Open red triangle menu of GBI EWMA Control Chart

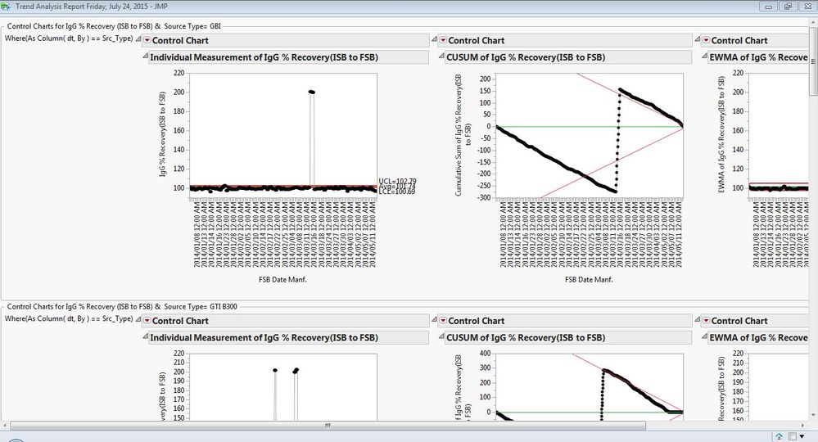pyautogui.click(x=706, y=41)
